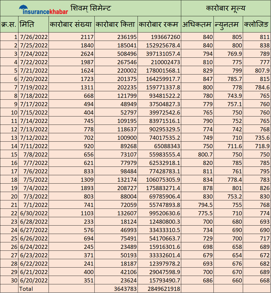Select the अधिकतम column header
Viewport: 271px width, 293px height.
[x=197, y=24]
